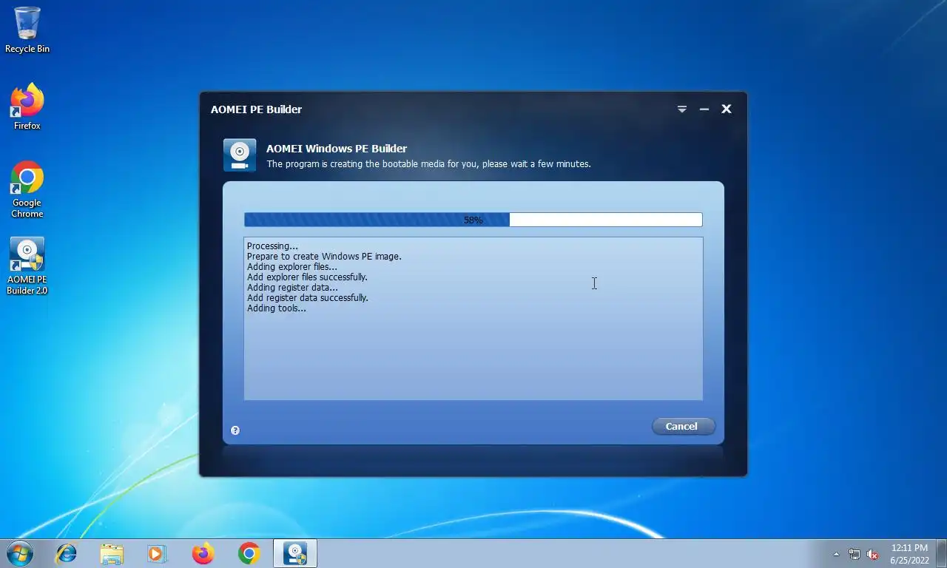
Task: Select the 'Processing...' log line
Action: [x=272, y=246]
